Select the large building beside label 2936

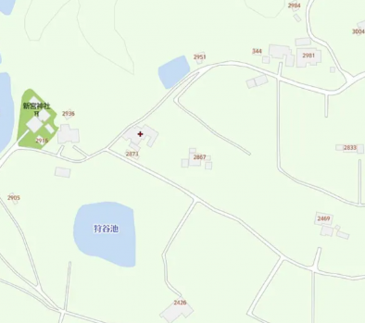tap(68, 134)
